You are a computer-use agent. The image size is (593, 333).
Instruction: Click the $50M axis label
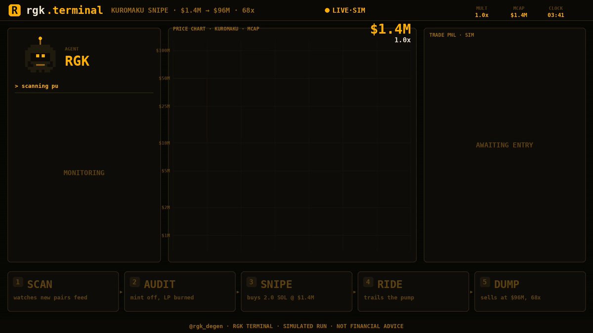(x=164, y=78)
